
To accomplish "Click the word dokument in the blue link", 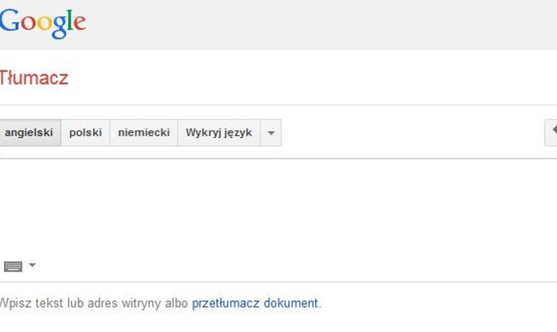I will (291, 304).
